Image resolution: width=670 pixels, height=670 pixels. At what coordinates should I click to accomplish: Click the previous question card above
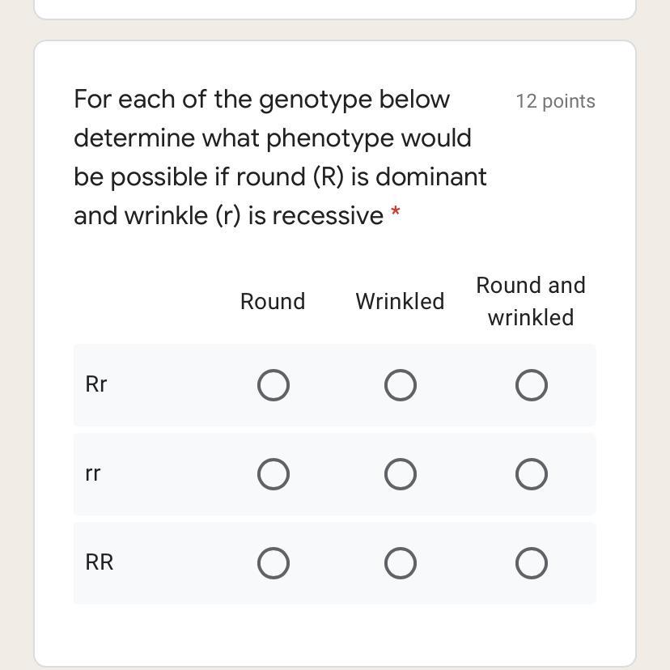335,8
